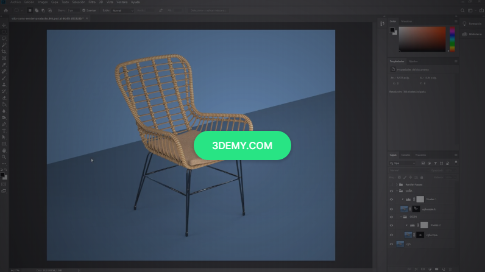This screenshot has height=272, width=485.
Task: Choose Add to Selection mode
Action: pos(37,10)
